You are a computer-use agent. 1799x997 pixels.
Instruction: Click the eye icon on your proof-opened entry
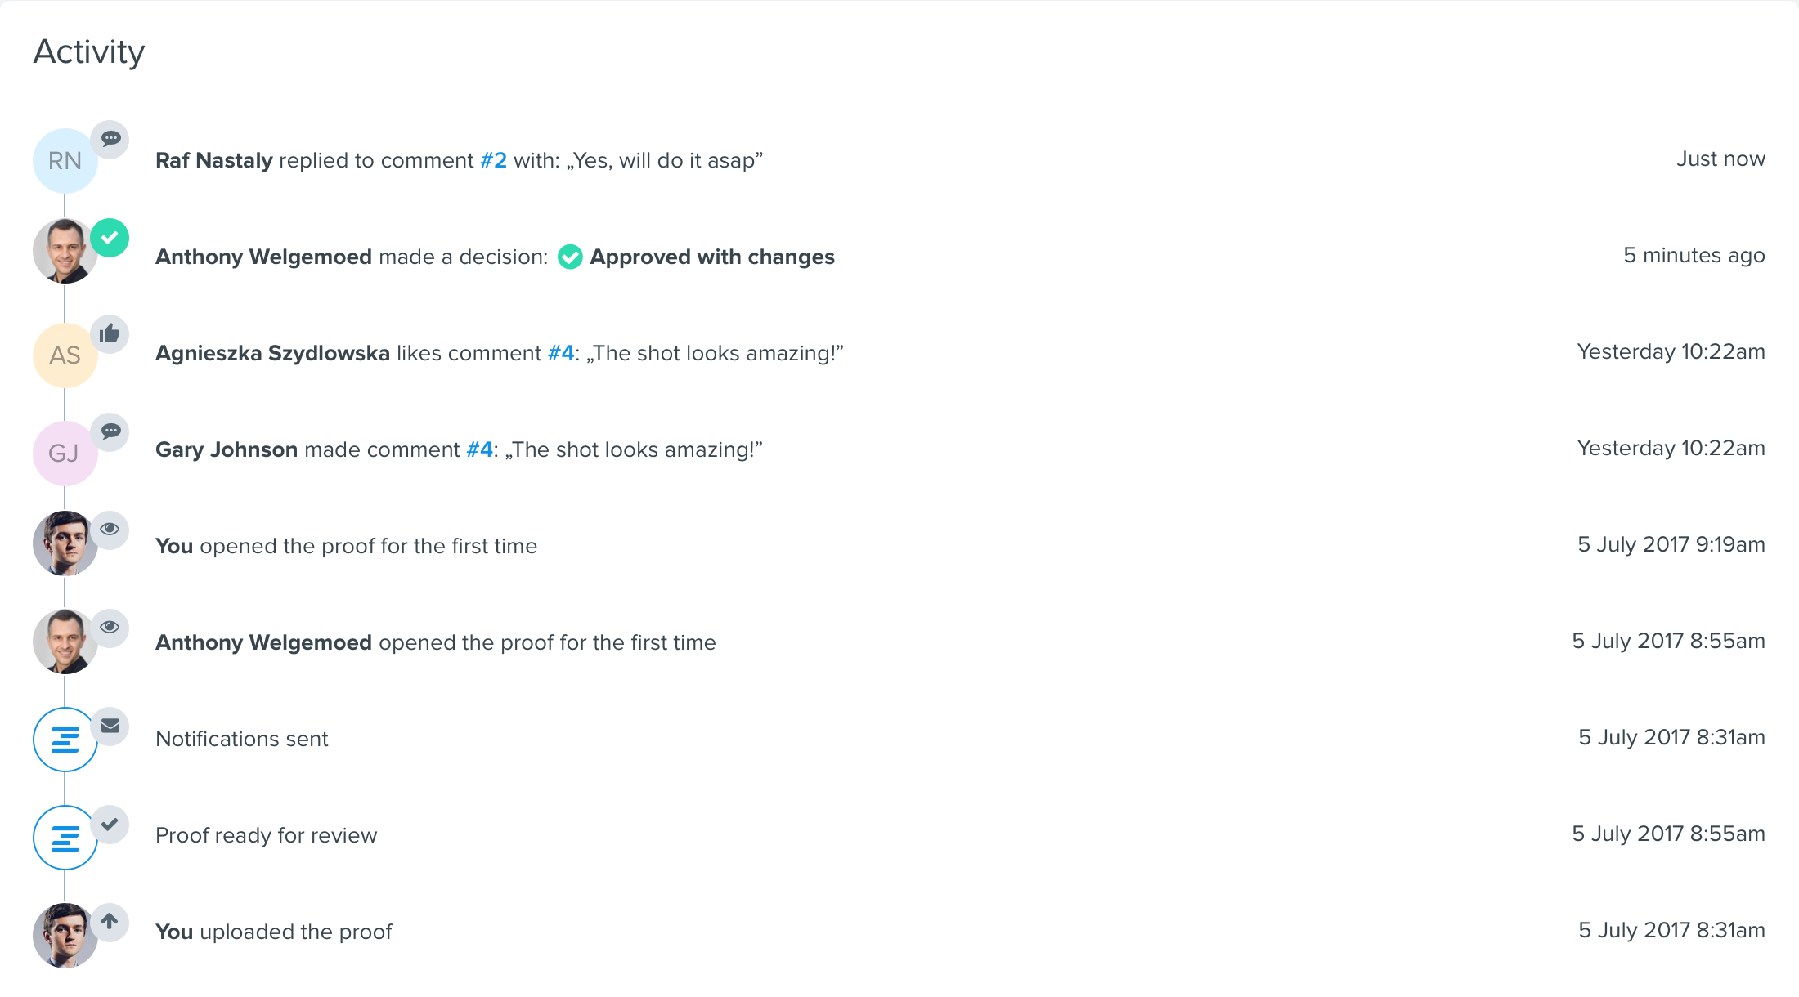click(x=110, y=530)
